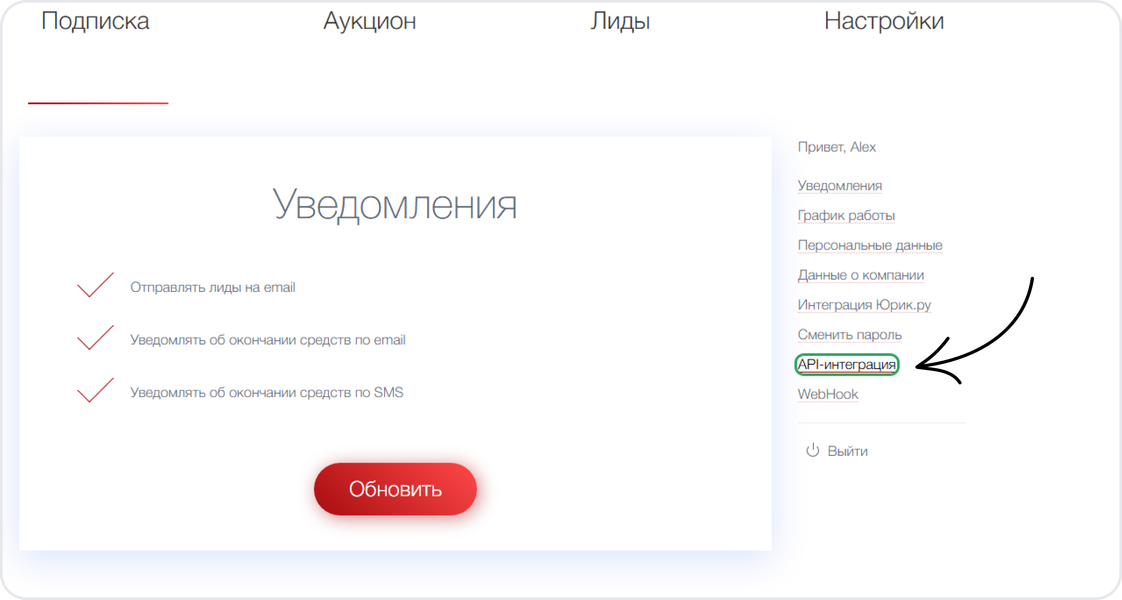
Task: Go to Персональные данные
Action: 870,245
